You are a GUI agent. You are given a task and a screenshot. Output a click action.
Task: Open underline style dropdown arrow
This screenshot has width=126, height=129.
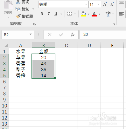(x=61, y=14)
